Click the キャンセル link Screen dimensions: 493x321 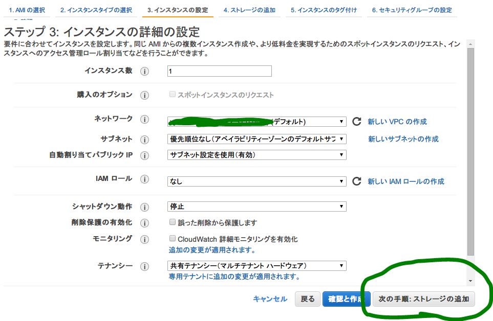[270, 299]
